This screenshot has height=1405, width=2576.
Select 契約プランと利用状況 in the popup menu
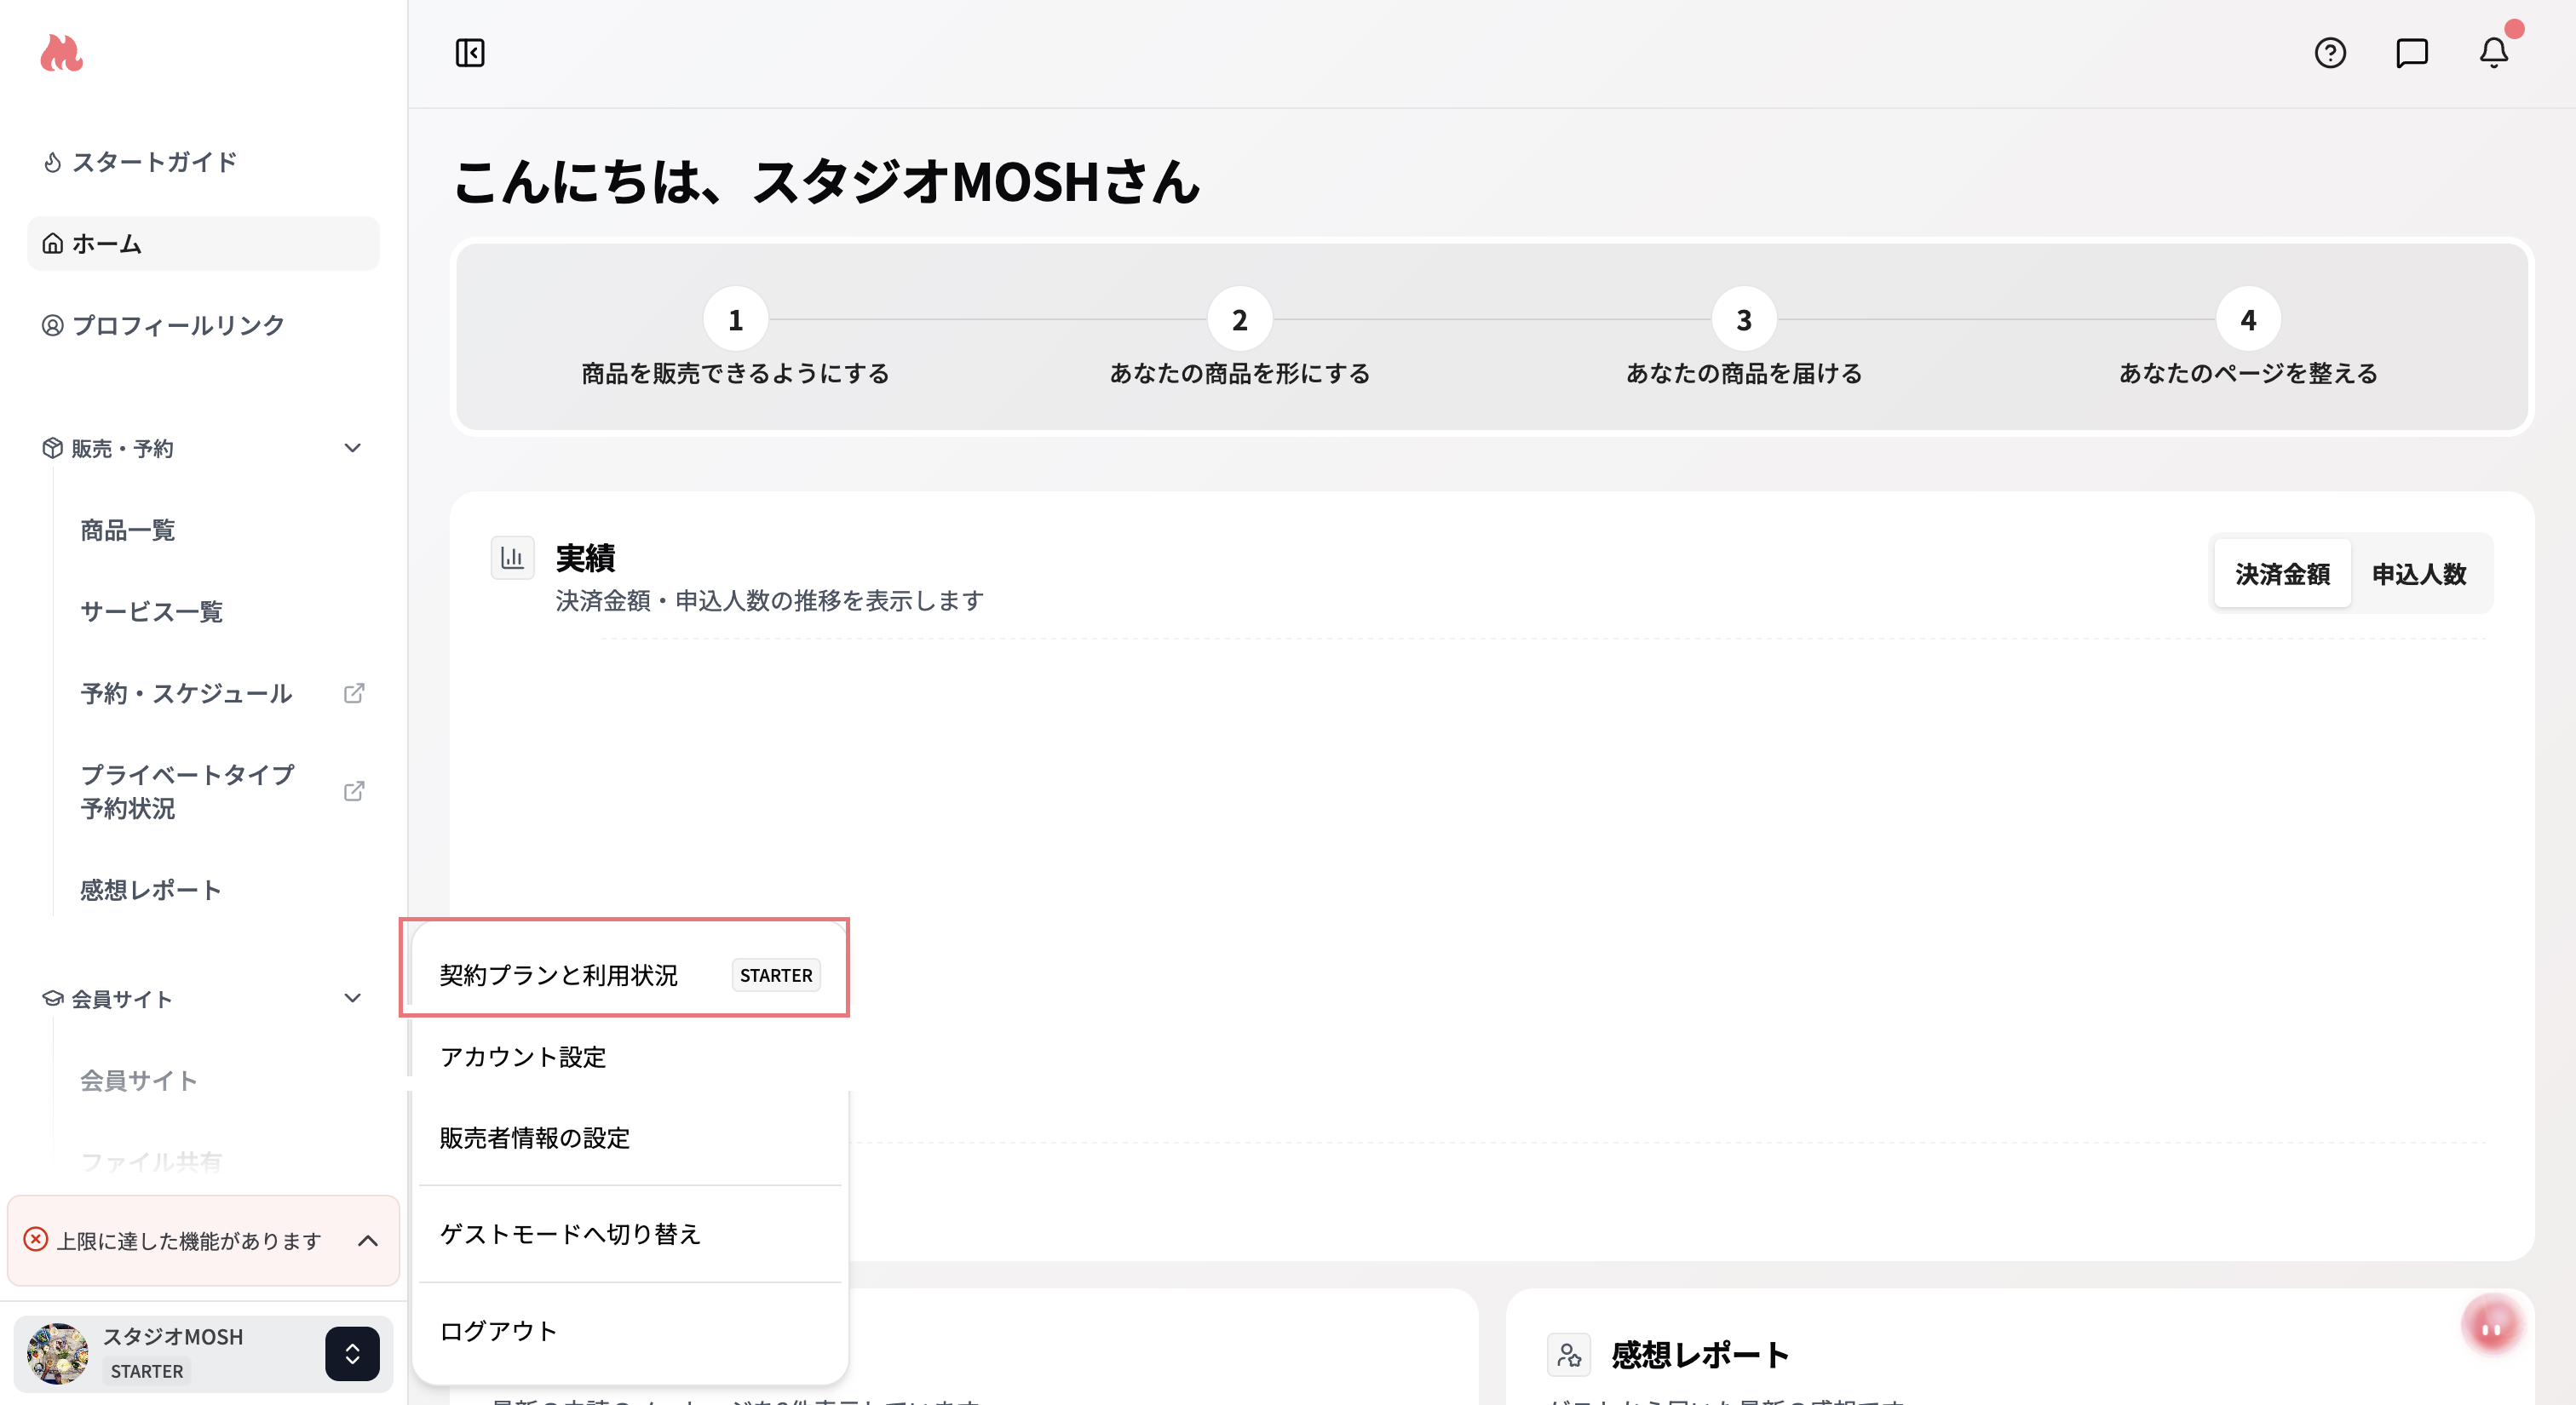[x=559, y=975]
